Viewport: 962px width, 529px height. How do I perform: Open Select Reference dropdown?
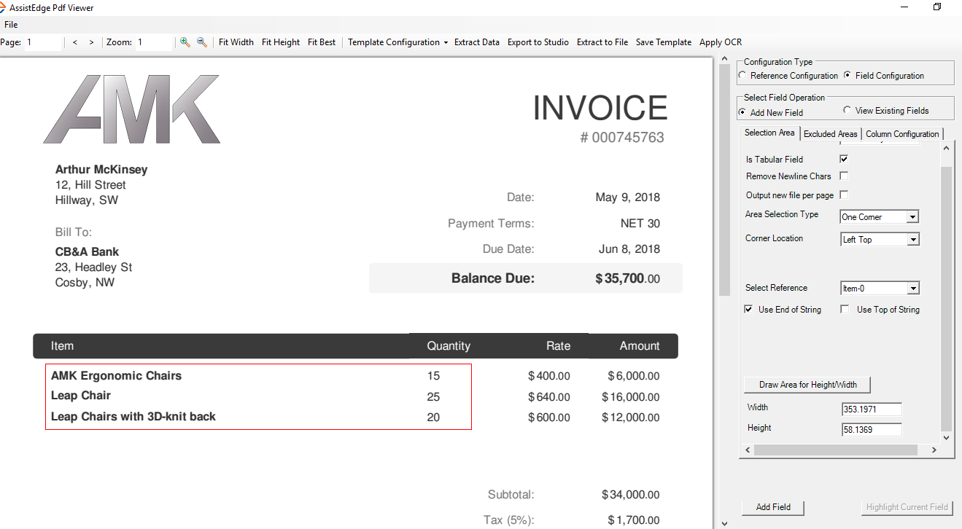point(880,288)
